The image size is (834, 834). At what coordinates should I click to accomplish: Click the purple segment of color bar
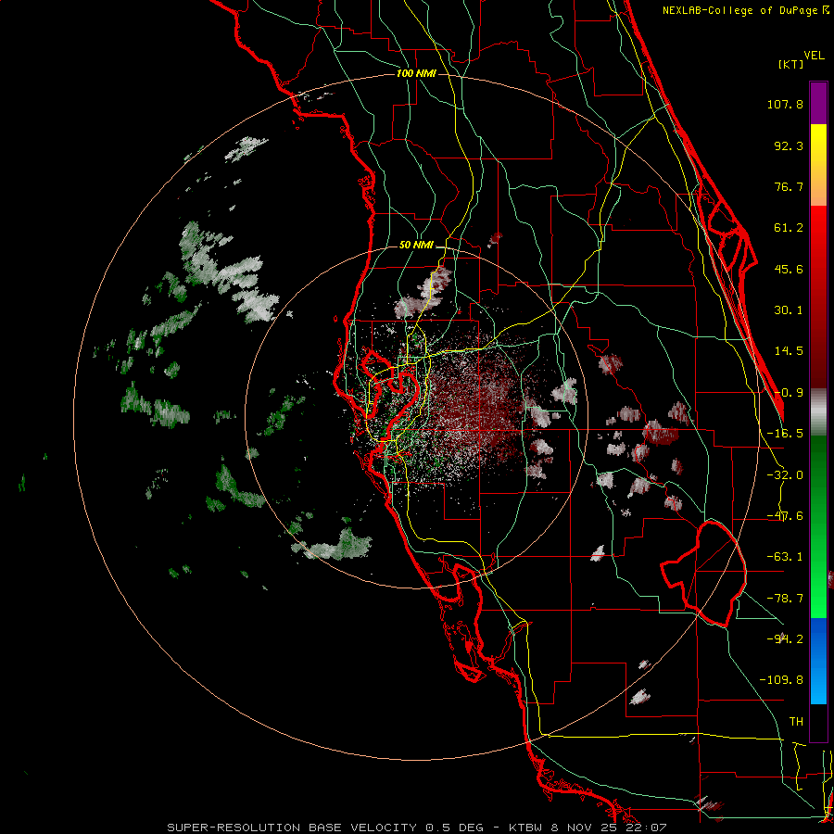[x=818, y=103]
